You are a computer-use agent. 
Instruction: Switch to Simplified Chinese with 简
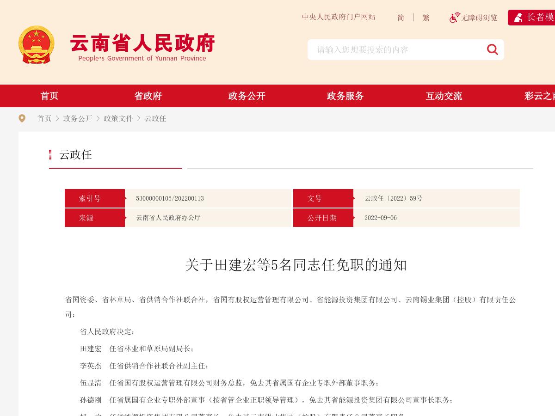point(401,18)
